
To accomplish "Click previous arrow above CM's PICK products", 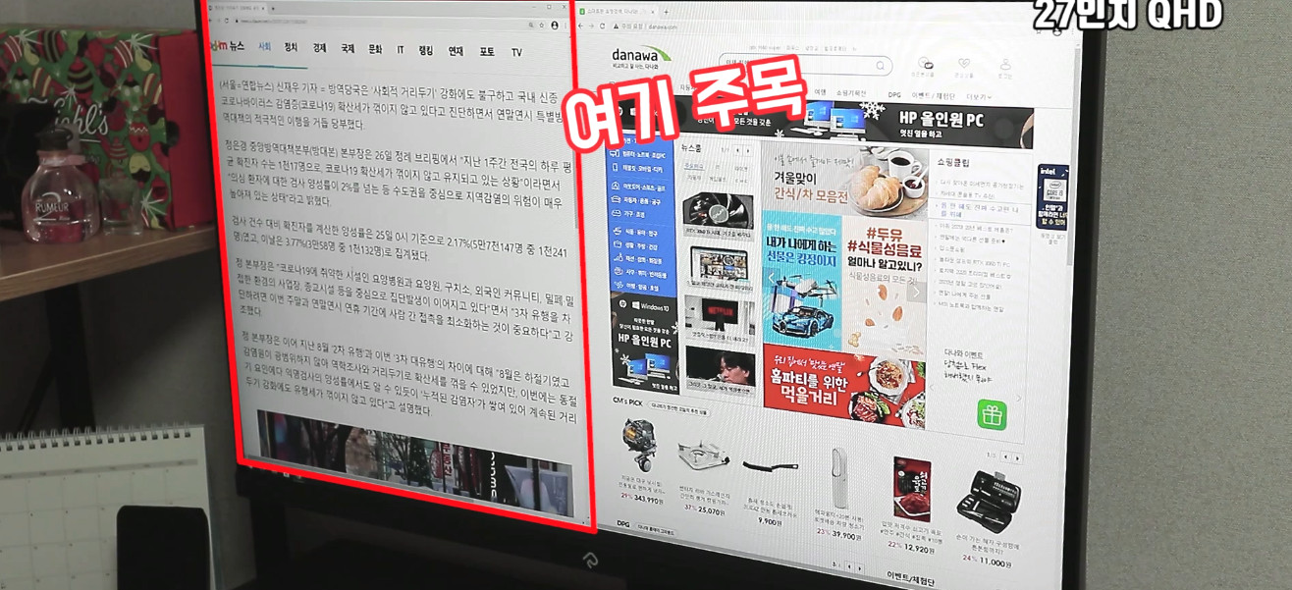I will tap(1005, 457).
